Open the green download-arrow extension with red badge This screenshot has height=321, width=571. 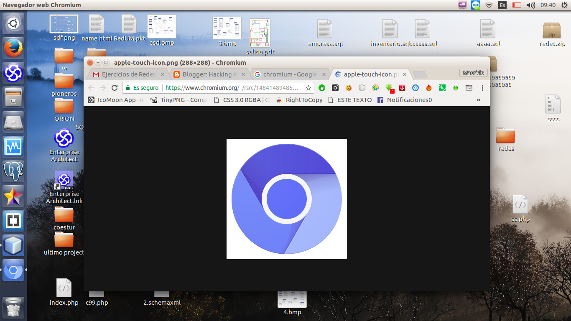pyautogui.click(x=388, y=88)
